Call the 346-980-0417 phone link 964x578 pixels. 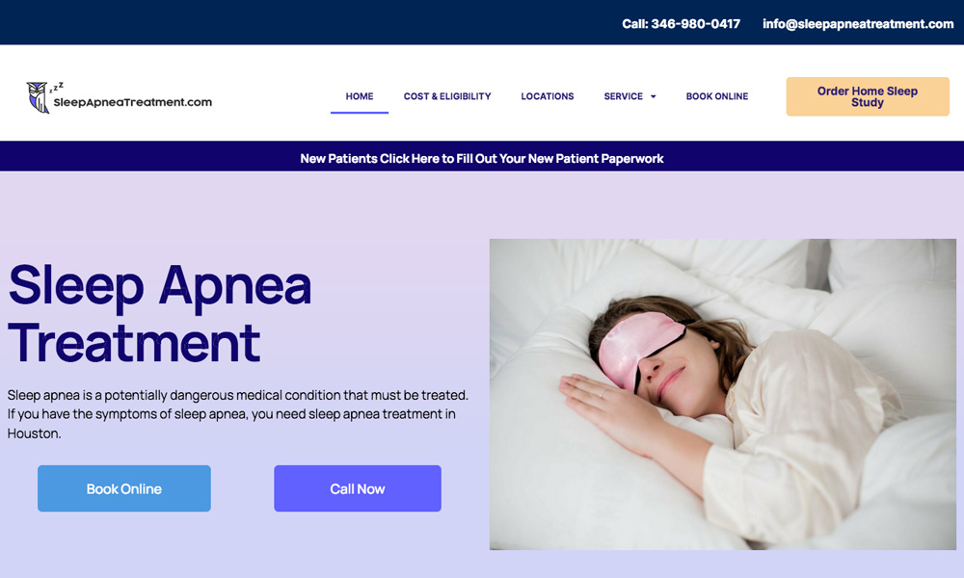coord(682,24)
